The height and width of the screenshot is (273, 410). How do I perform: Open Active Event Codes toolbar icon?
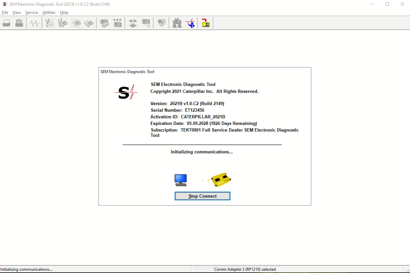76,23
